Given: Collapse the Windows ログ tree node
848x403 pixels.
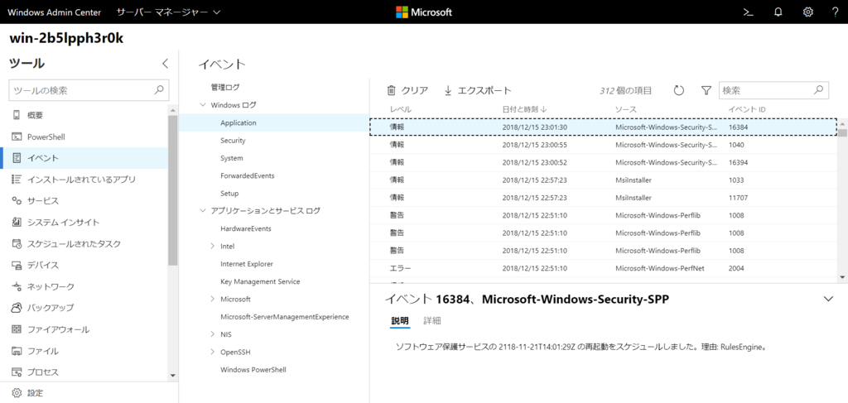Looking at the screenshot, I should [x=204, y=105].
